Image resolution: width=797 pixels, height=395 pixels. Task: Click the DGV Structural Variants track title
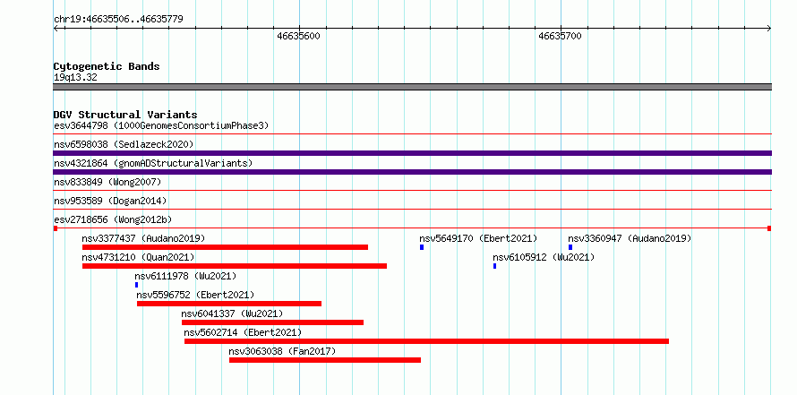(x=125, y=115)
